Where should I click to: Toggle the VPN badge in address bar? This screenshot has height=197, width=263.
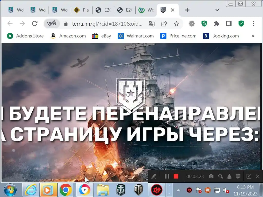click(52, 24)
